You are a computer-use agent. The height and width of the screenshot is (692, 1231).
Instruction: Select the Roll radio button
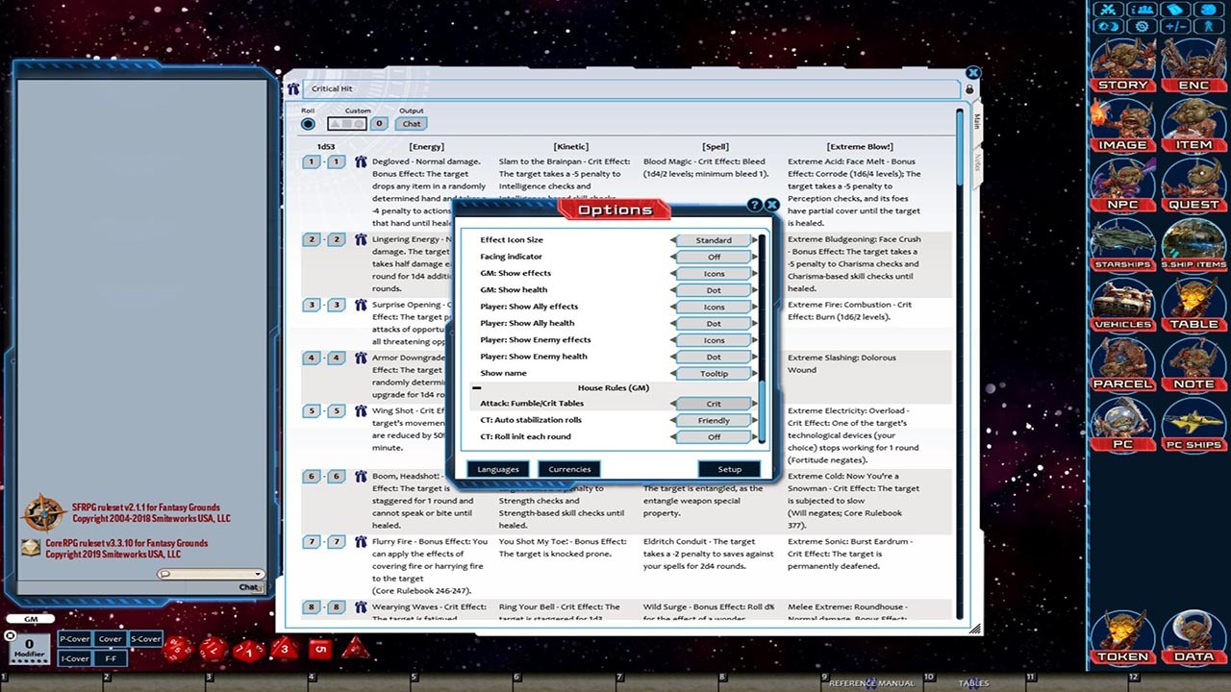[x=308, y=124]
